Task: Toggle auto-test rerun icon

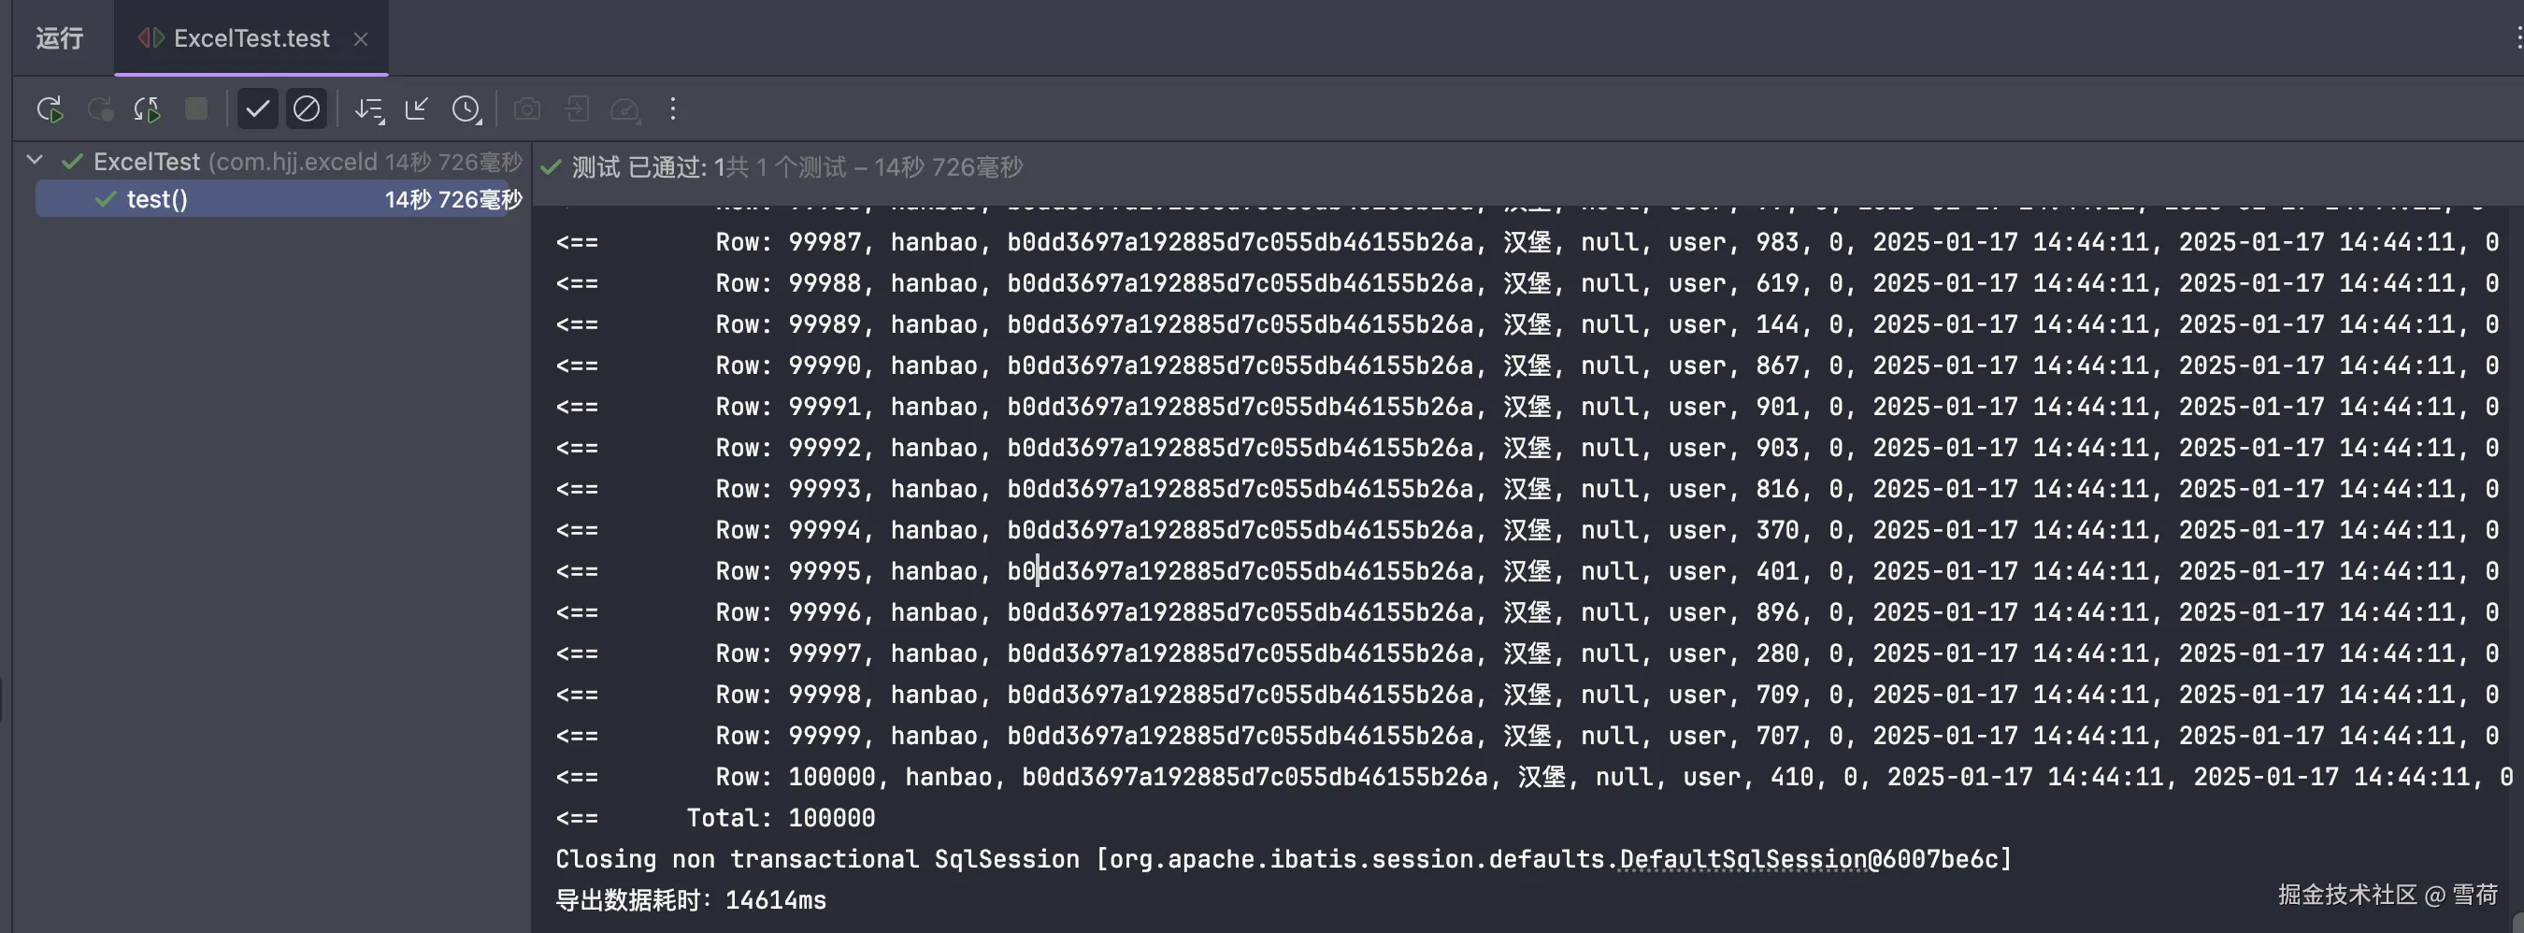Action: click(148, 108)
